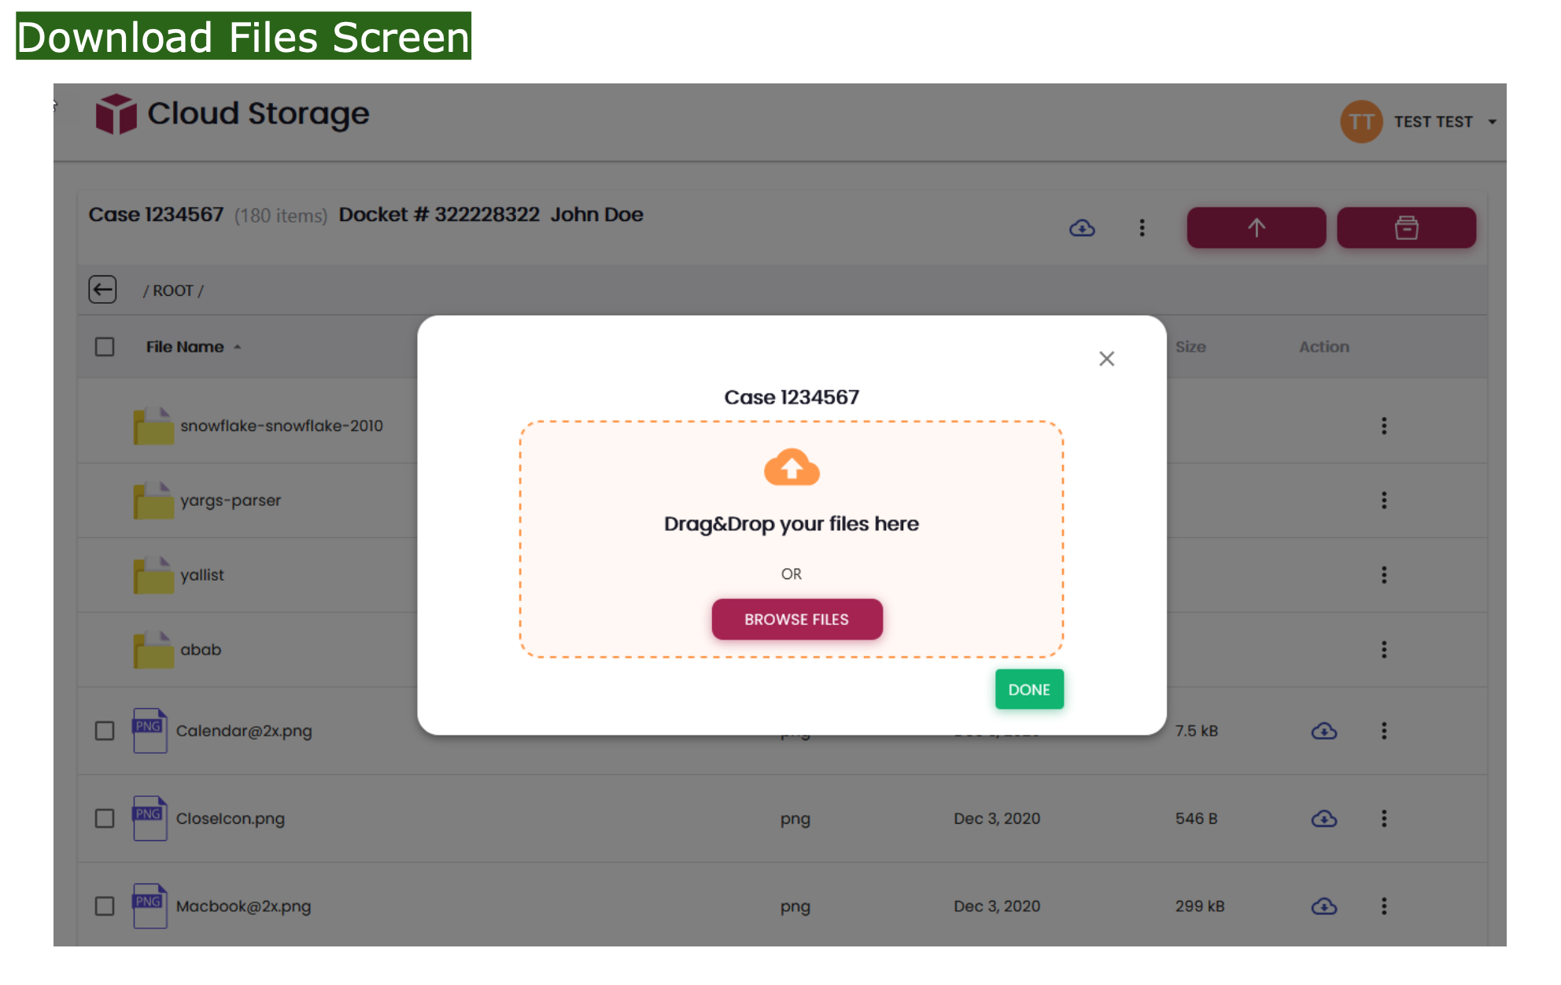Click the green DONE button
The height and width of the screenshot is (985, 1561).
point(1029,689)
